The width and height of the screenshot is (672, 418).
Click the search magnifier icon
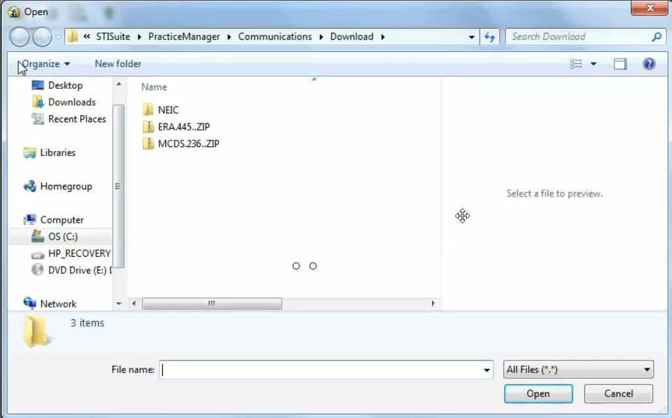point(656,37)
